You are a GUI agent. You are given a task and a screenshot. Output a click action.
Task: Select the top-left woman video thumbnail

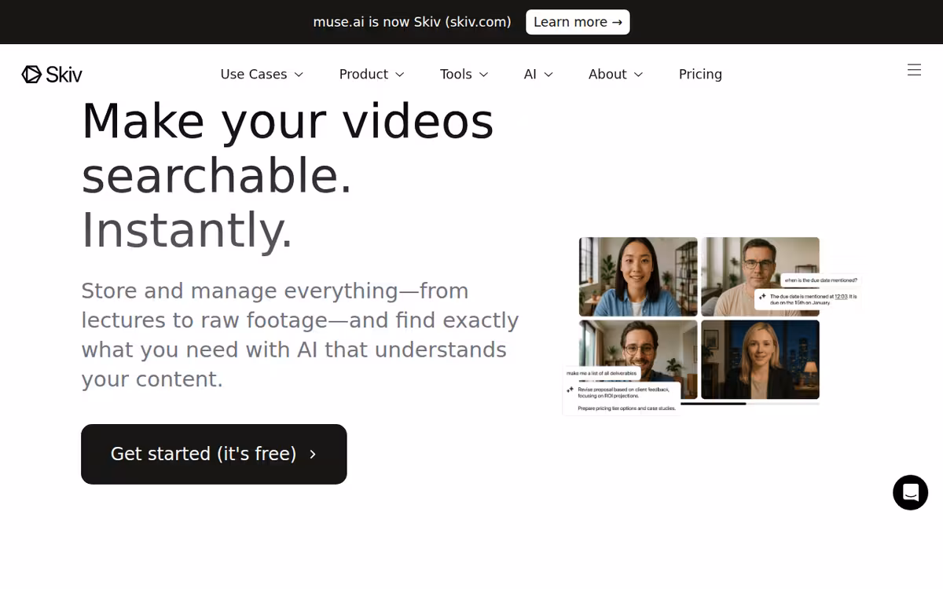(x=638, y=276)
